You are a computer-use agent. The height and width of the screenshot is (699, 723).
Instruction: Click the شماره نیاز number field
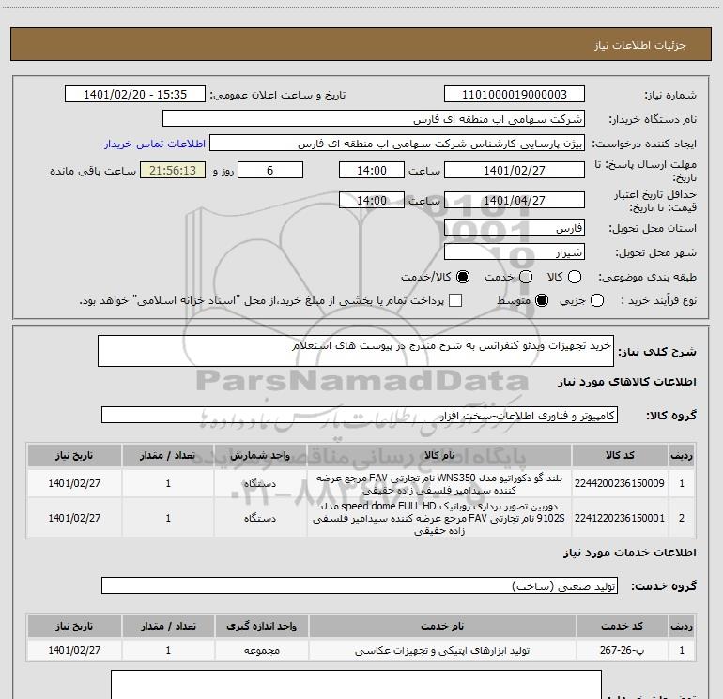(515, 95)
